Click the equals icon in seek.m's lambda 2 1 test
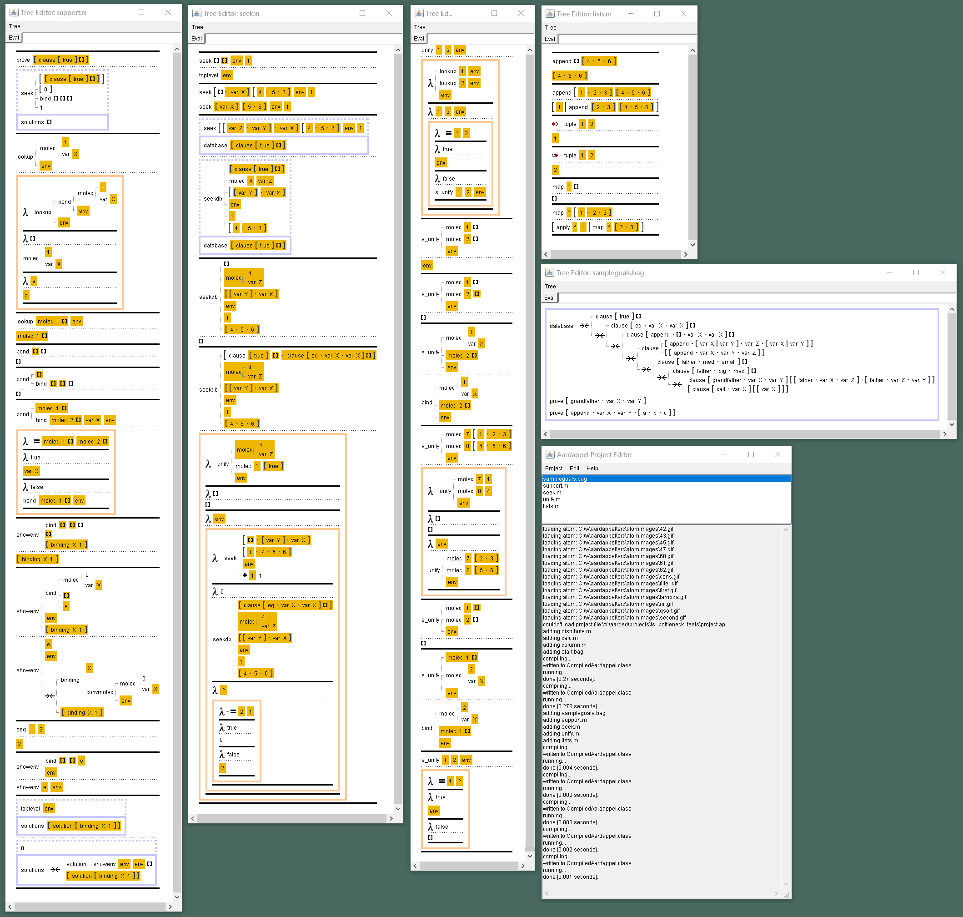 coord(233,712)
